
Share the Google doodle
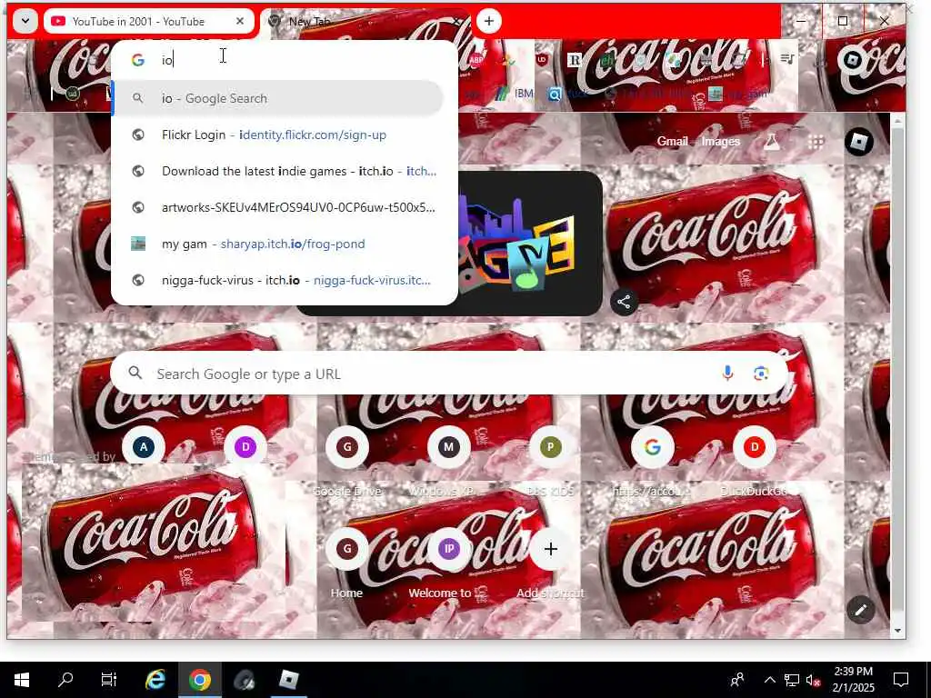tap(624, 302)
